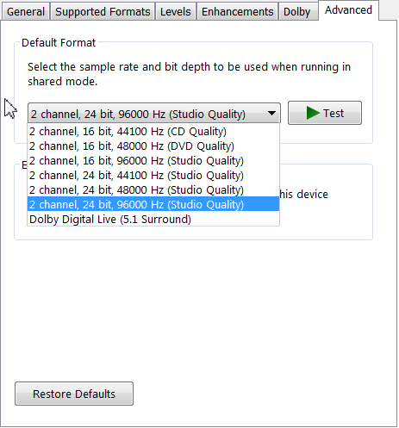The height and width of the screenshot is (428, 399).
Task: Open the Enhancements tab
Action: 237,12
